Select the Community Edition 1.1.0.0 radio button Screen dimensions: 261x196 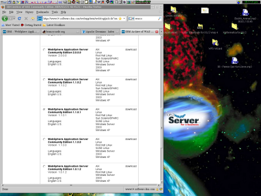point(44,139)
